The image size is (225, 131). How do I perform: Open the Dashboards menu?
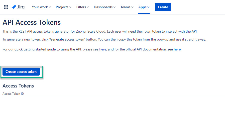pyautogui.click(x=103, y=7)
